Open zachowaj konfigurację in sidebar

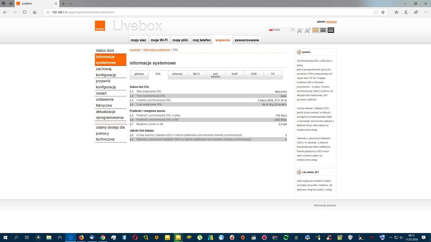[x=110, y=72]
